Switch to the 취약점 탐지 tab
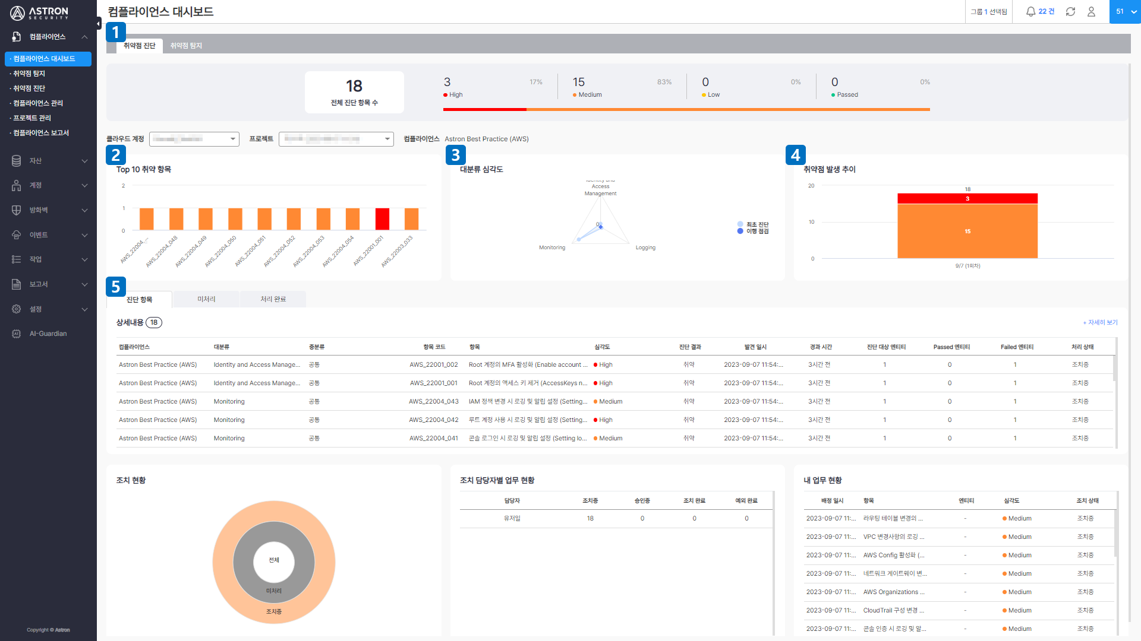This screenshot has height=641, width=1141. tap(186, 46)
